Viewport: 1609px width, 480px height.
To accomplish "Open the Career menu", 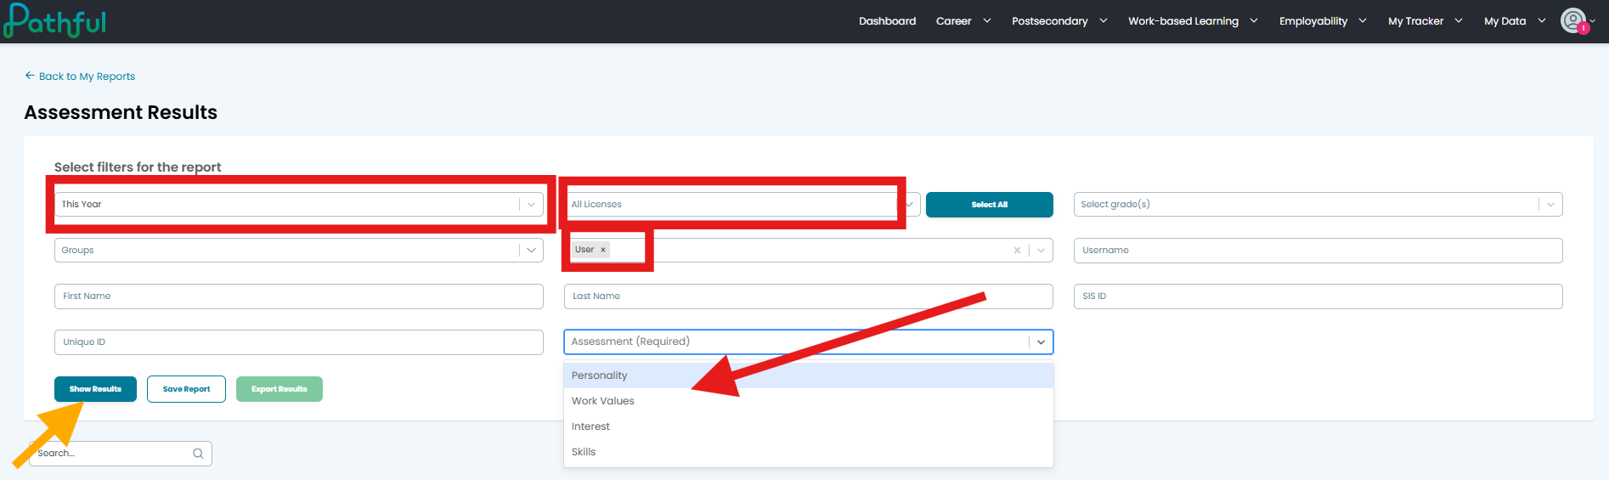I will [953, 21].
